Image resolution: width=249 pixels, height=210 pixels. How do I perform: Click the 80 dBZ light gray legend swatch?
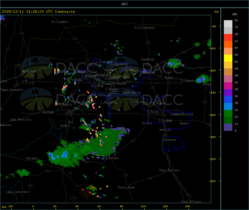[228, 24]
